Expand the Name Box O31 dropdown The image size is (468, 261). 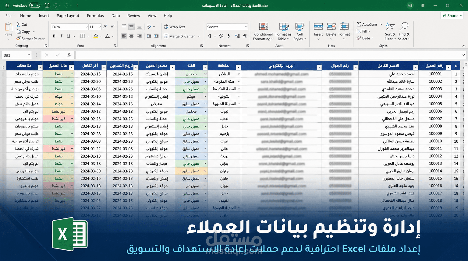29,55
